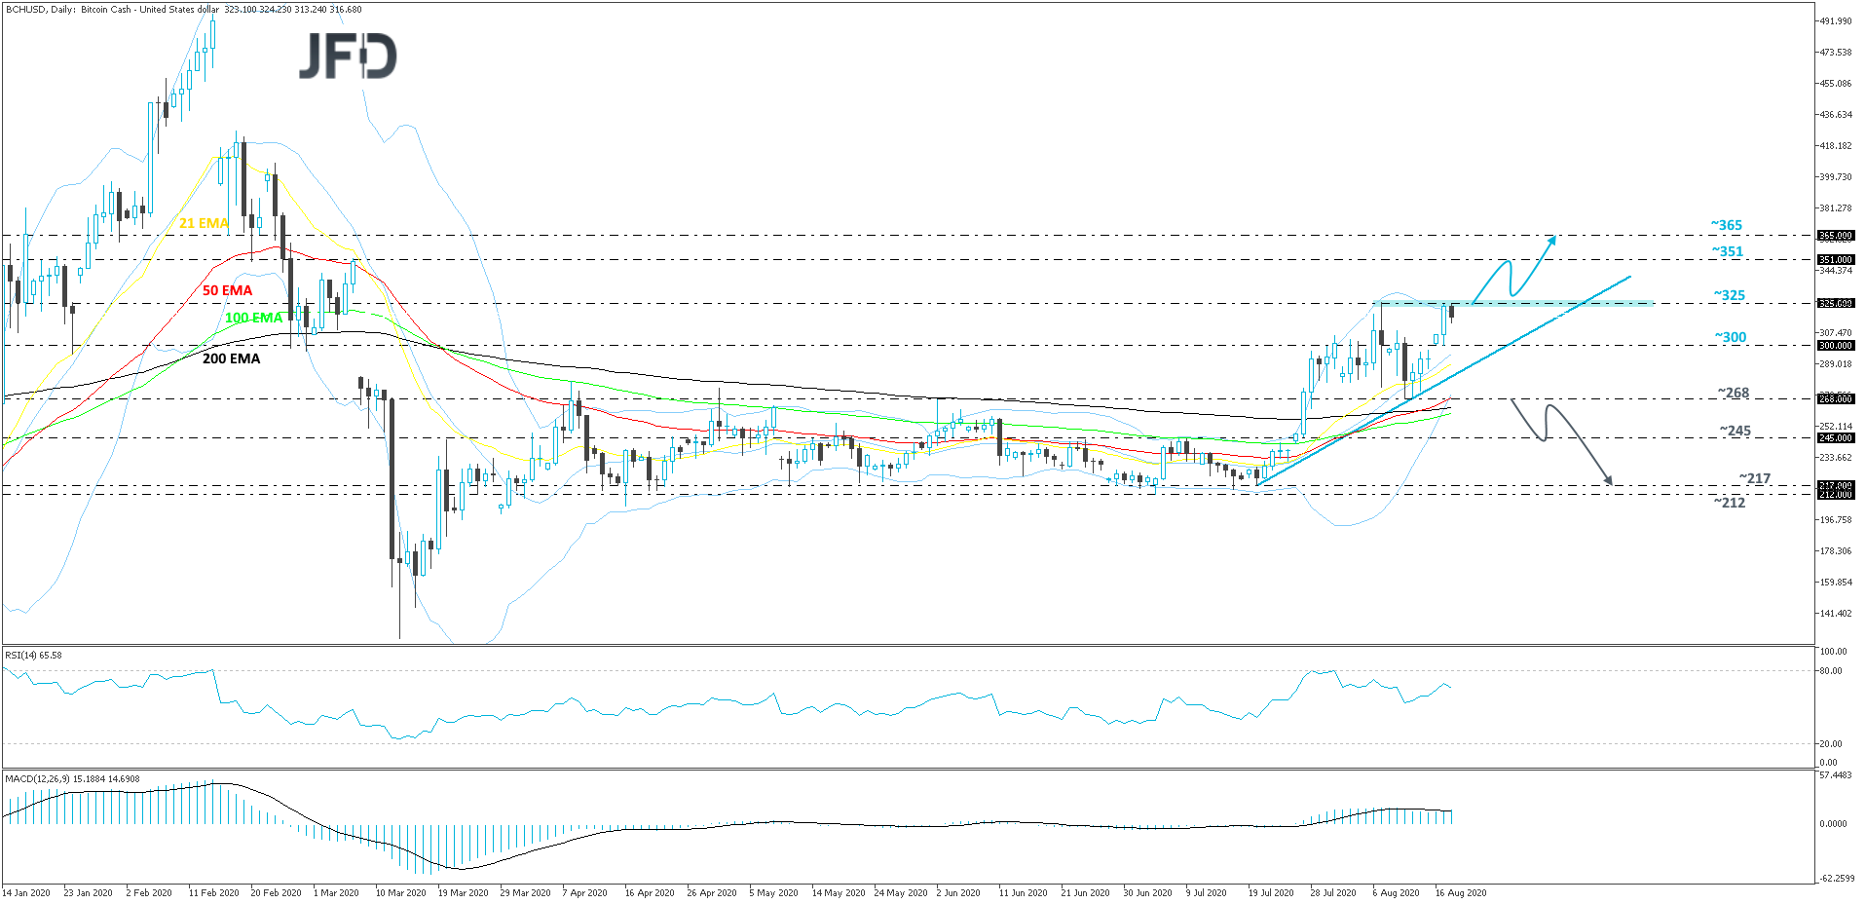Screen dimensions: 1866x904
Task: Select the green 100 EMA label
Action: point(253,318)
